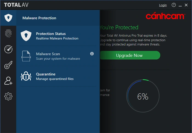
Task: Open the add user sidebar icon
Action: pyautogui.click(x=8, y=81)
